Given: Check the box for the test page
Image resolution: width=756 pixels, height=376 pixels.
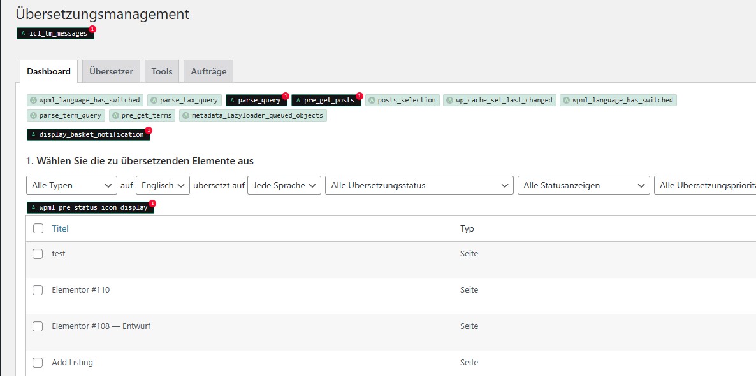Looking at the screenshot, I should pyautogui.click(x=38, y=254).
